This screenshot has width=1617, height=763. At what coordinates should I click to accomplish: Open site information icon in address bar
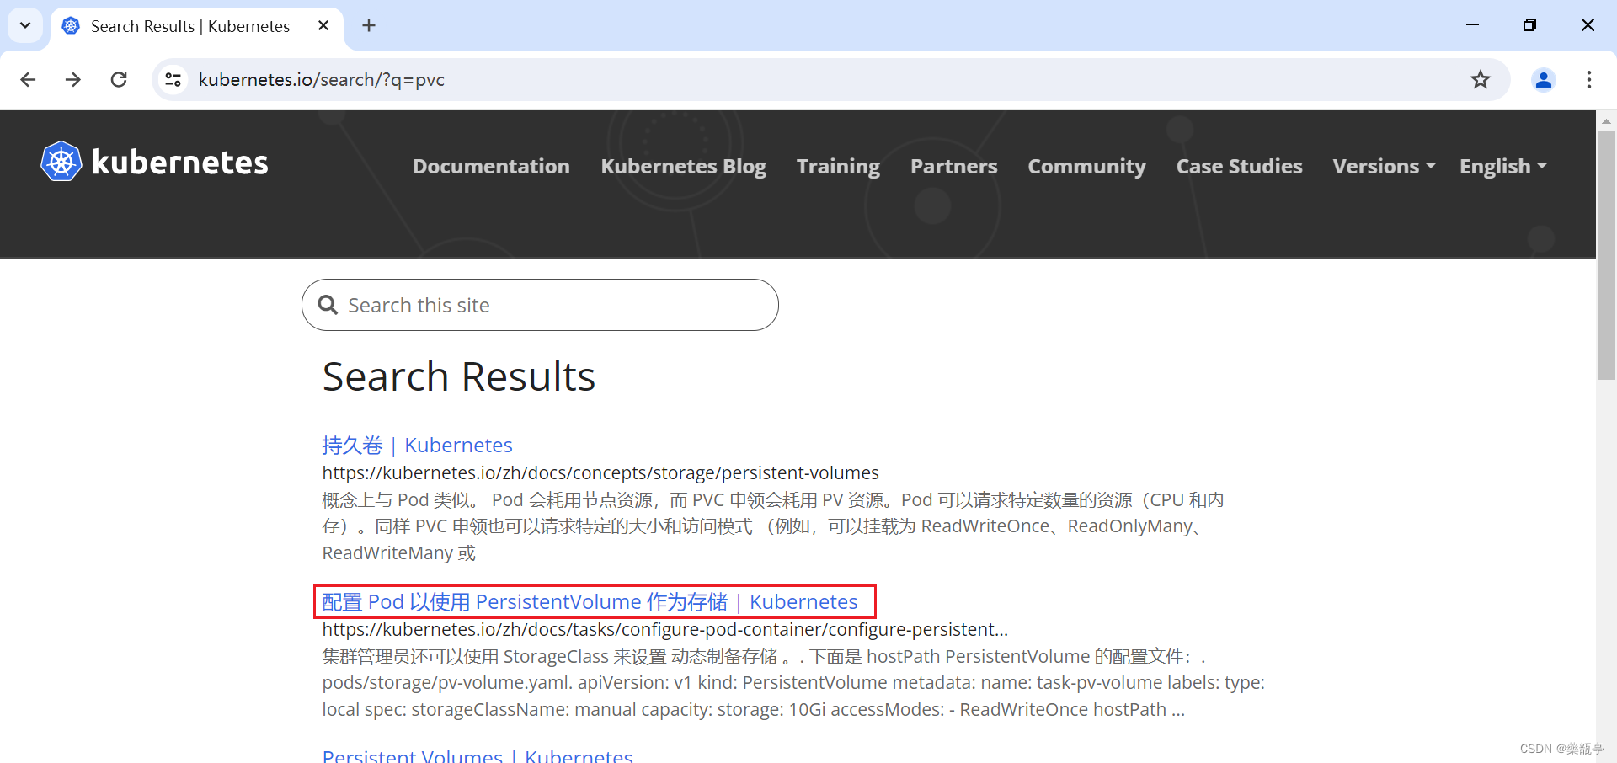coord(173,79)
